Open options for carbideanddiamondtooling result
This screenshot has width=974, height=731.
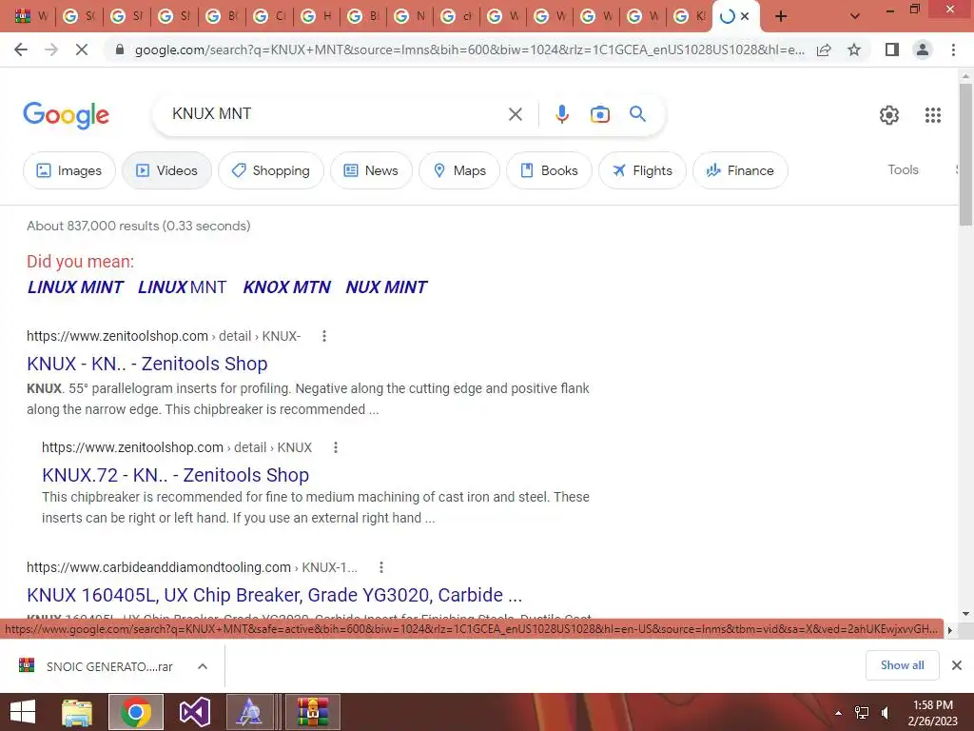[x=380, y=567]
